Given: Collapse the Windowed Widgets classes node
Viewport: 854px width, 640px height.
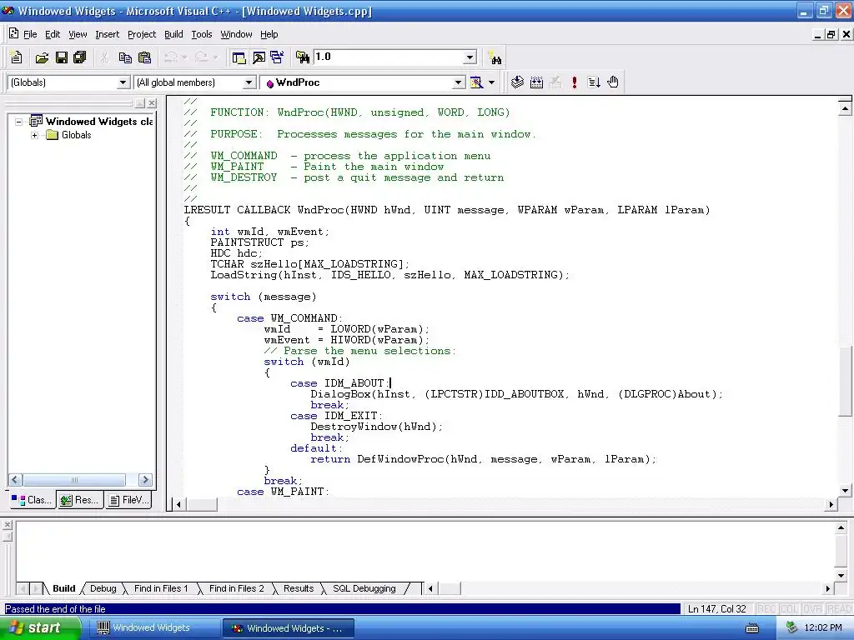Looking at the screenshot, I should click(18, 122).
